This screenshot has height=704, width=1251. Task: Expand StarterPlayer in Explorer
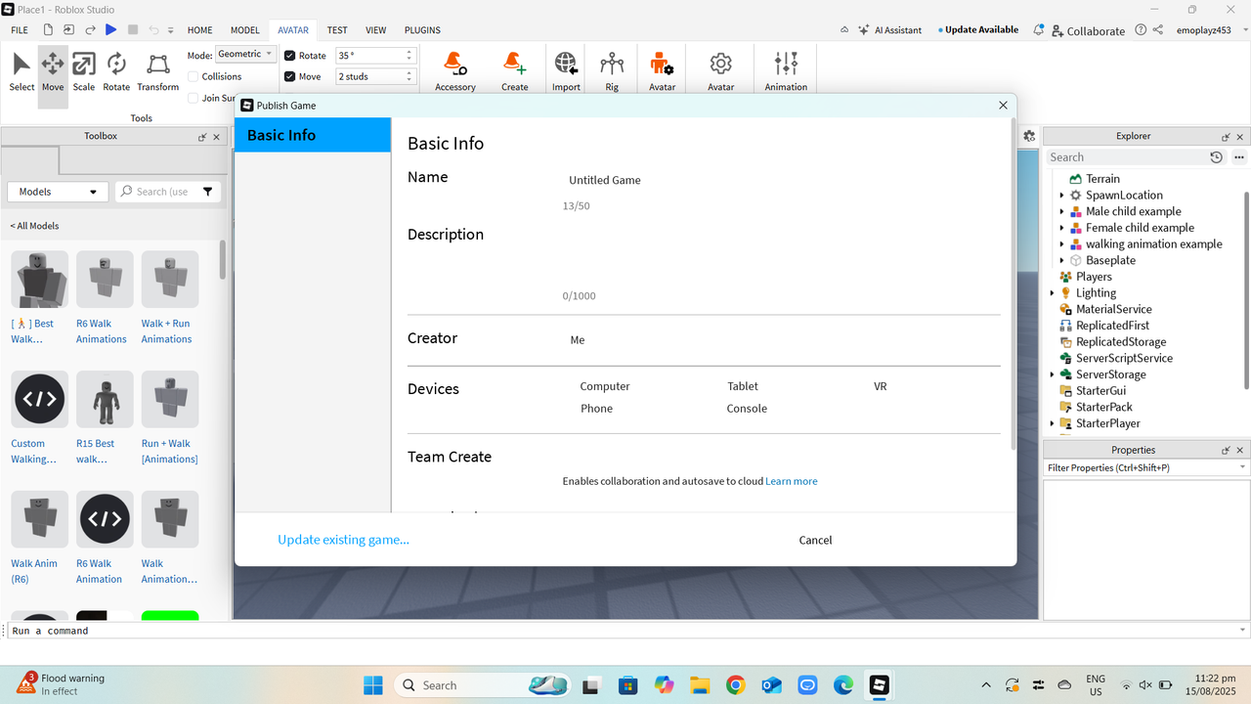click(x=1053, y=423)
